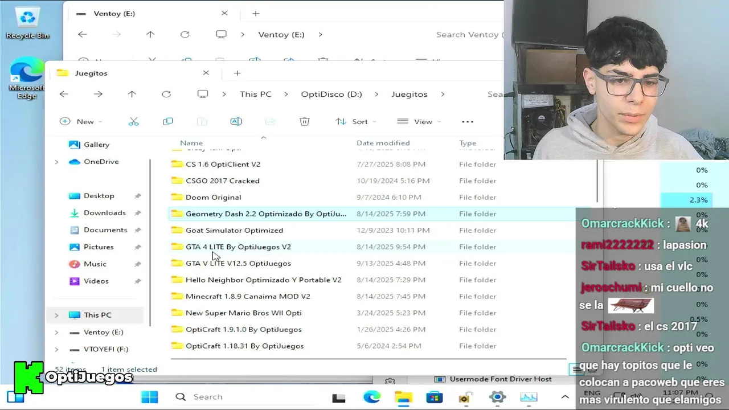The height and width of the screenshot is (410, 729).
Task: Sort by the Date modified column header
Action: [383, 143]
